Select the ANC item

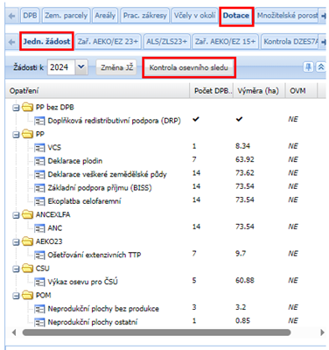click(x=55, y=227)
